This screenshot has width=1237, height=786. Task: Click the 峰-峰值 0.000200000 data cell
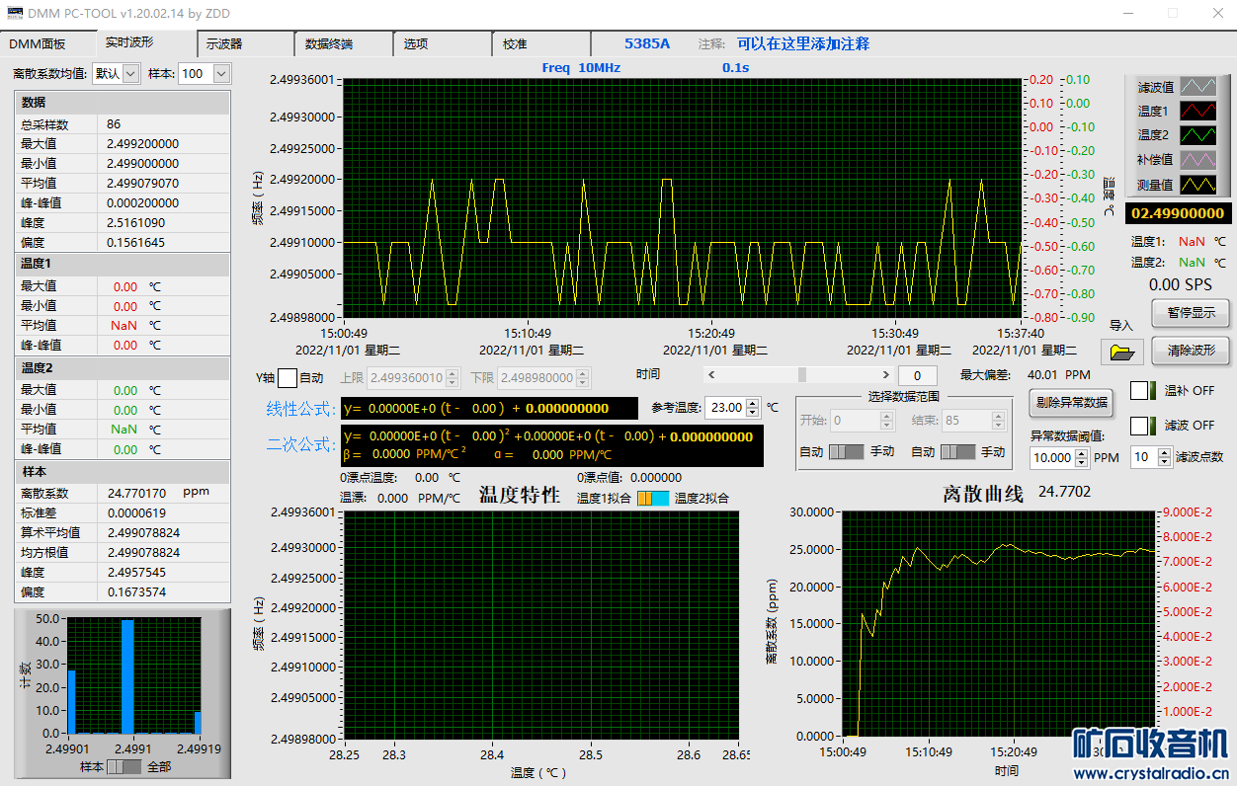click(x=163, y=203)
